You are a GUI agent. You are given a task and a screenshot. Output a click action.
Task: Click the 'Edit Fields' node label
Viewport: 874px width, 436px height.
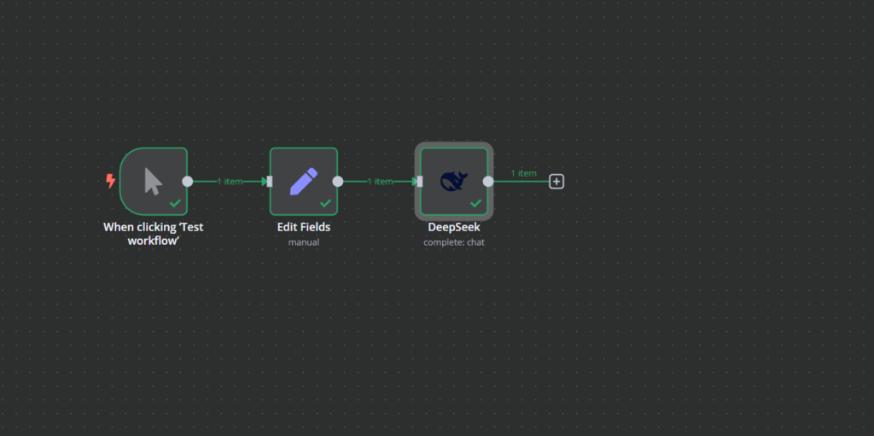point(304,228)
